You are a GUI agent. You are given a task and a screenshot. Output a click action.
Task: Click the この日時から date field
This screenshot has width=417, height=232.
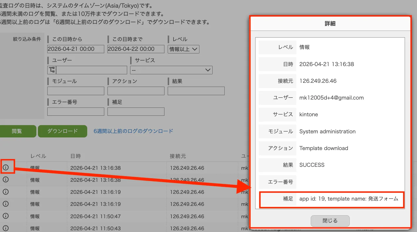tap(75, 49)
